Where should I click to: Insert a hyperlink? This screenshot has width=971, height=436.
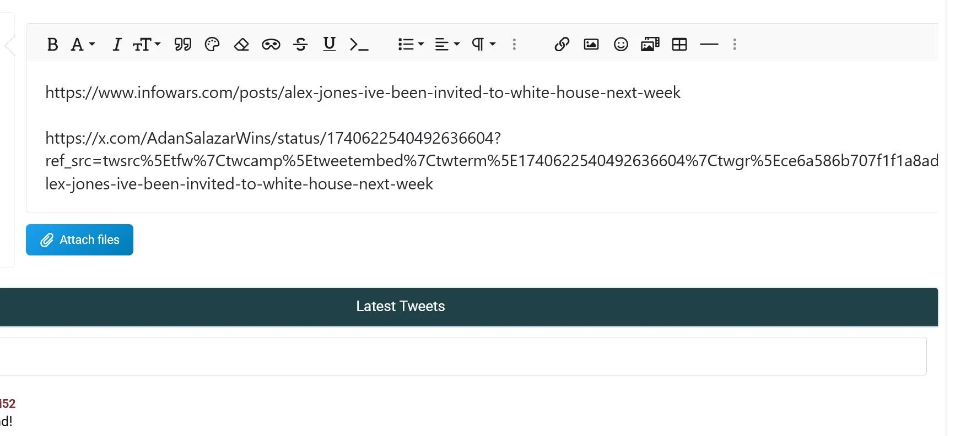click(x=562, y=45)
